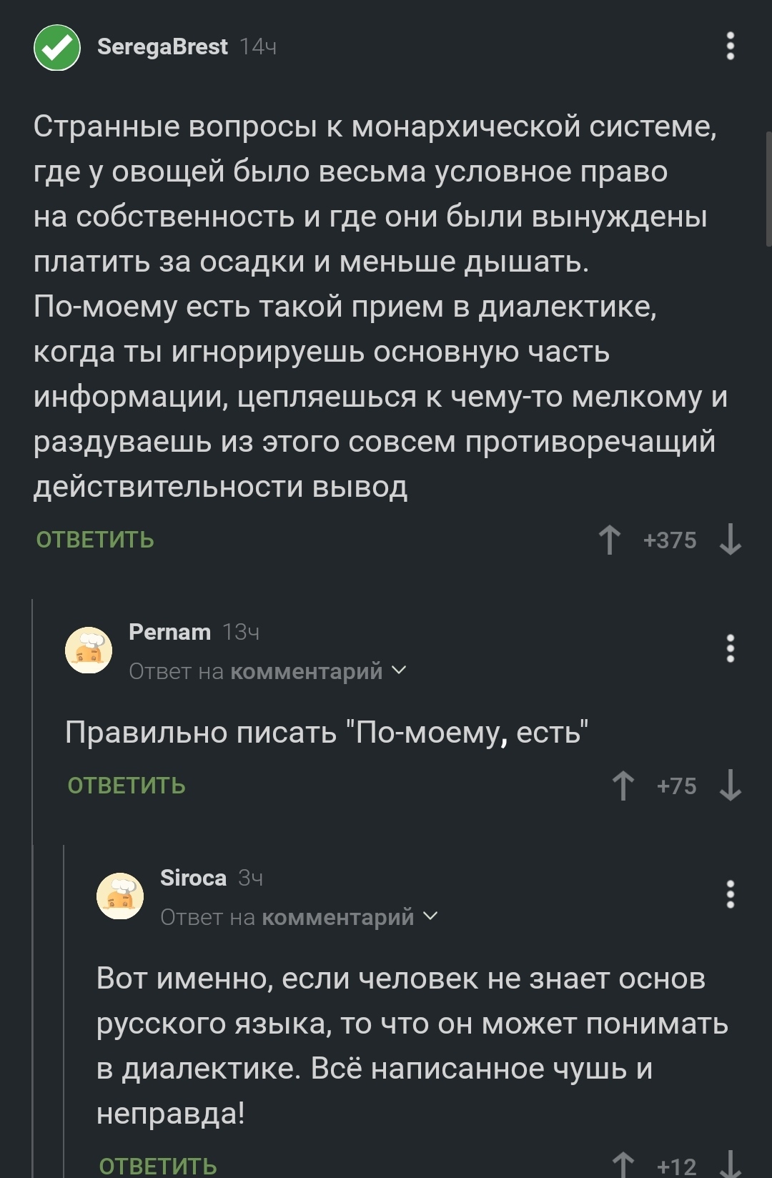772x1178 pixels.
Task: Click SeregaBrest's green checkmark avatar
Action: pos(57,48)
